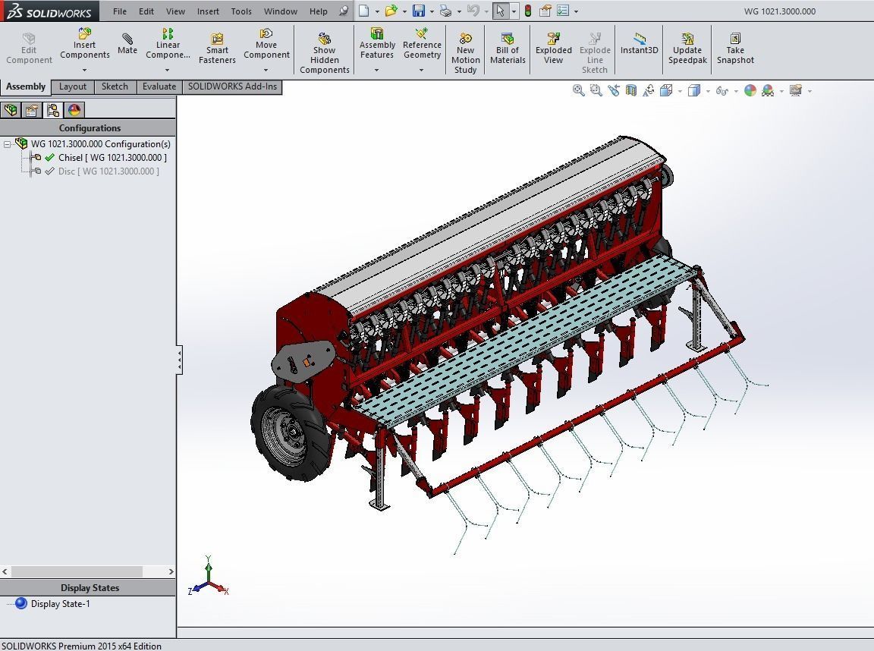Click the View Settings monitor icon
874x651 pixels.
(795, 90)
